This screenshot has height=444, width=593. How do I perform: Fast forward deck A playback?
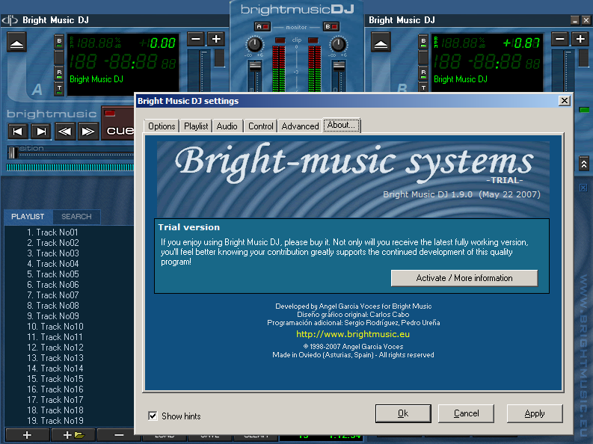coord(88,132)
